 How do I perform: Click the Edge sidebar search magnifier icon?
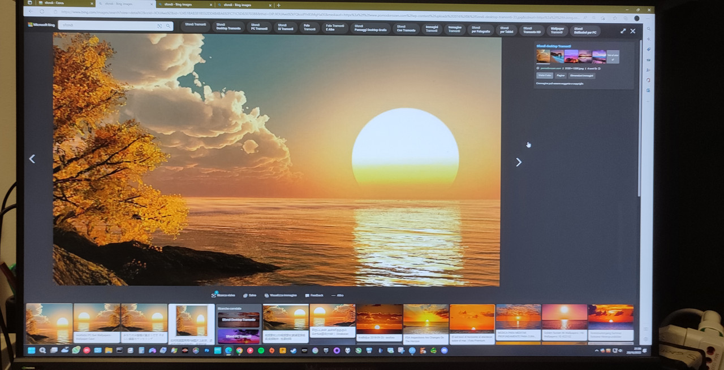click(x=648, y=29)
